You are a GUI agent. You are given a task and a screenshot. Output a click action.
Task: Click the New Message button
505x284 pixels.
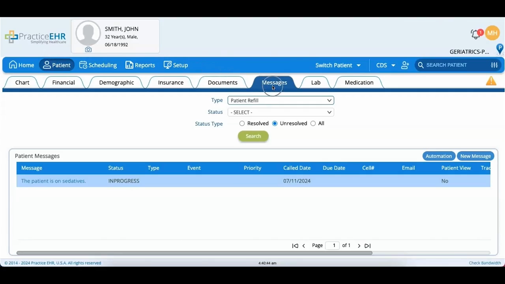(475, 156)
